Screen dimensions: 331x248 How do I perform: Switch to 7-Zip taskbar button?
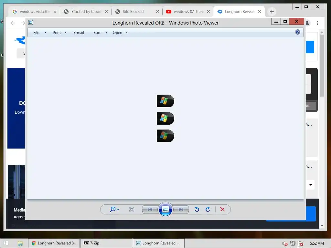pos(106,243)
